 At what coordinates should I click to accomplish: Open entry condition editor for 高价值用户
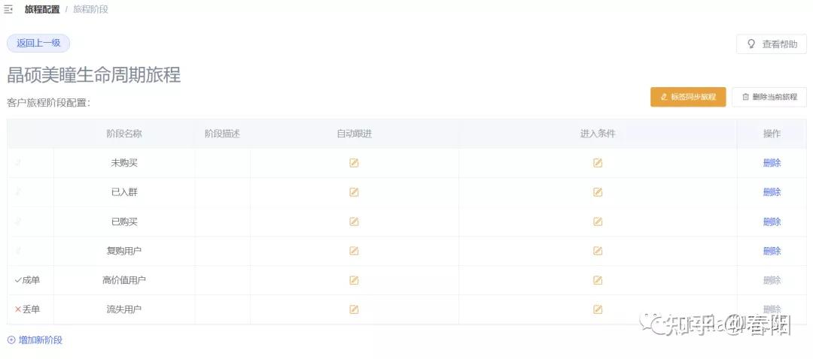[598, 280]
